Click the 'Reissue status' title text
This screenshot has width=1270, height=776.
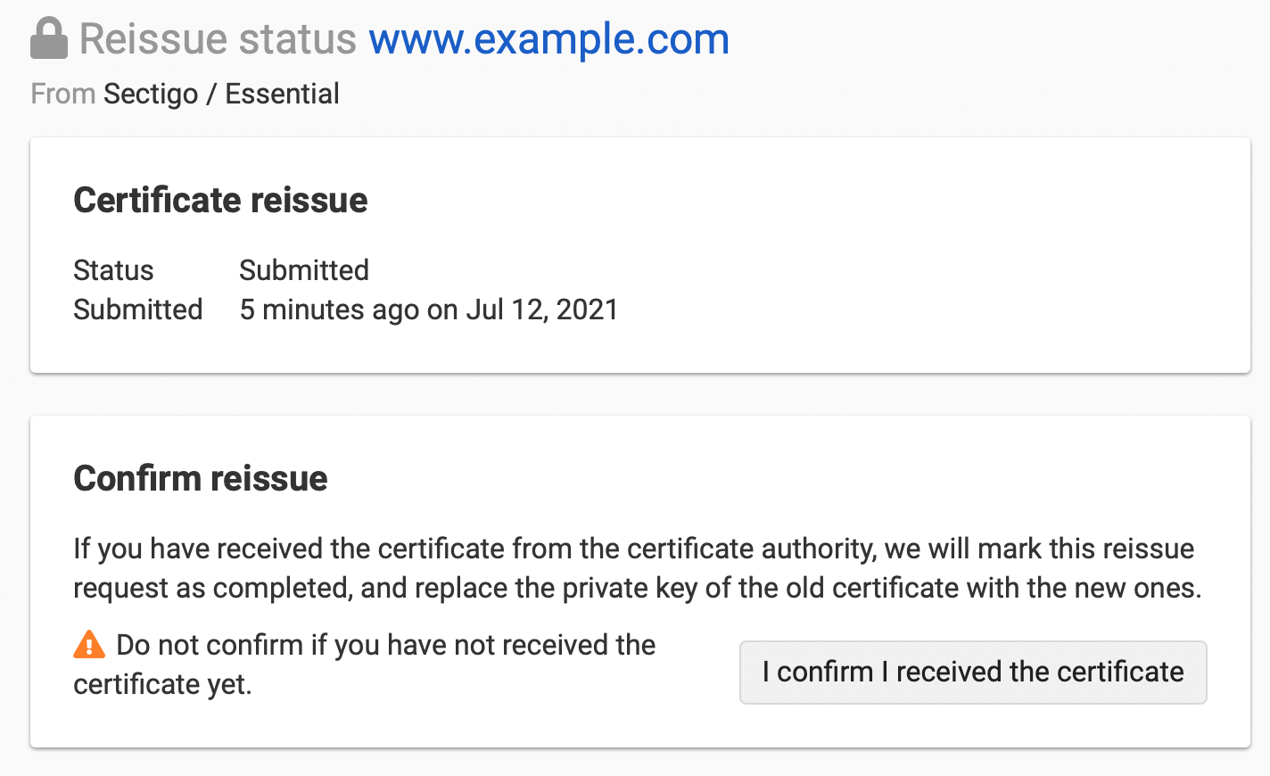click(x=218, y=37)
